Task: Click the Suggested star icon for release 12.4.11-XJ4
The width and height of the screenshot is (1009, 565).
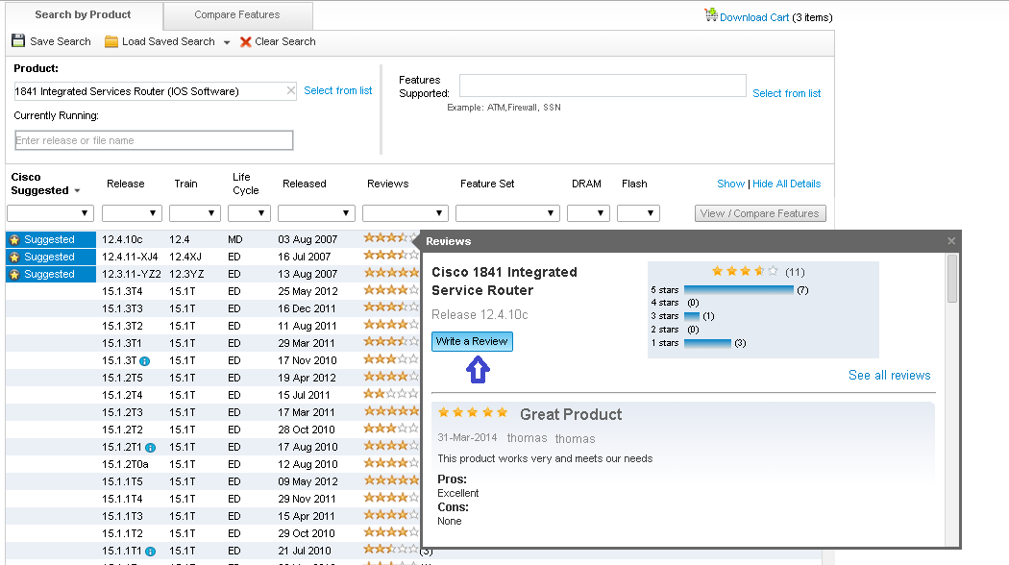Action: (x=14, y=258)
